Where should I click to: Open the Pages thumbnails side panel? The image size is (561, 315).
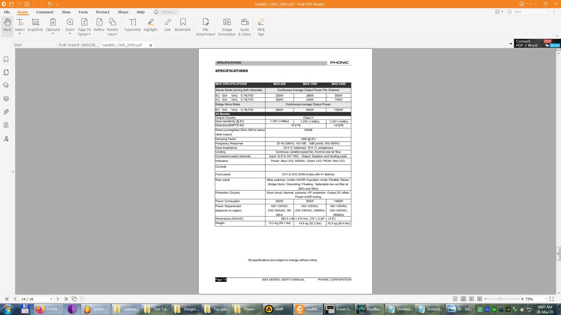tap(6, 72)
